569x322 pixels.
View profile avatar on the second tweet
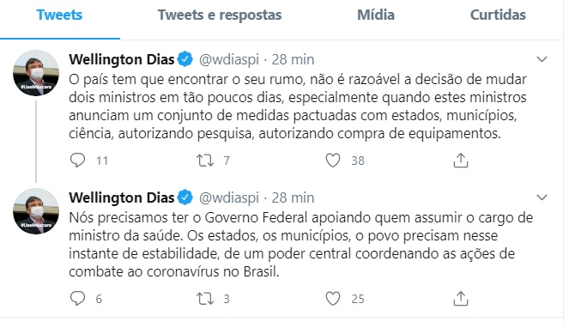click(36, 211)
